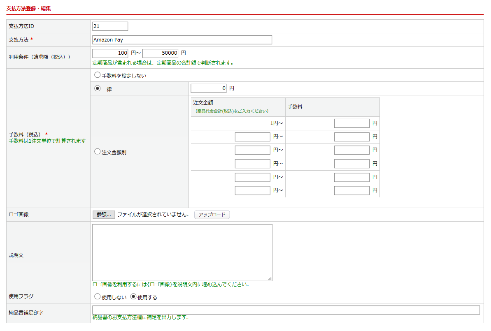491x331 pixels.
Task: Click the minimum billing amount field showing 100
Action: pos(110,53)
